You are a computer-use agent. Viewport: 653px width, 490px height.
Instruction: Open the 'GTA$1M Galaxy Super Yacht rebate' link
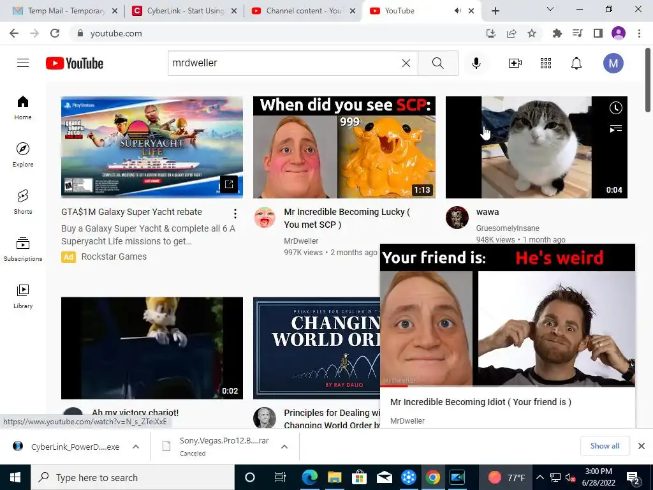pos(131,212)
